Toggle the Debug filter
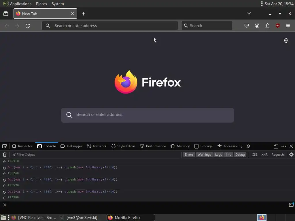Viewport: 295px width, 221px height. point(240,155)
